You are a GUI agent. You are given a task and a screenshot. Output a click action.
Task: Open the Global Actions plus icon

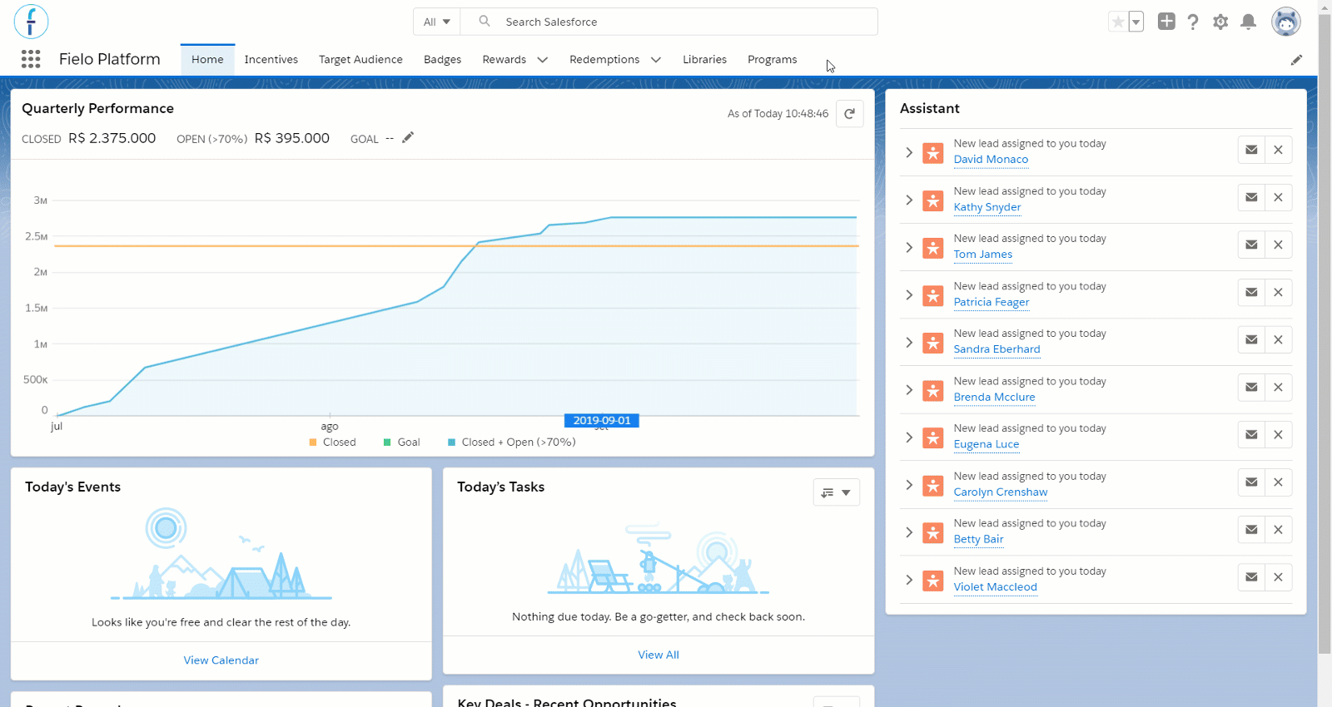[x=1166, y=22]
